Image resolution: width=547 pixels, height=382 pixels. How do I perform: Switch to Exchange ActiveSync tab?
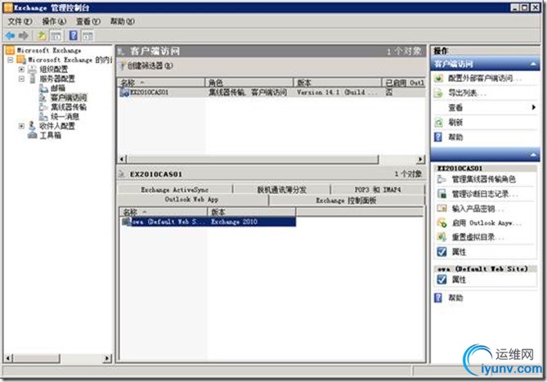175,190
